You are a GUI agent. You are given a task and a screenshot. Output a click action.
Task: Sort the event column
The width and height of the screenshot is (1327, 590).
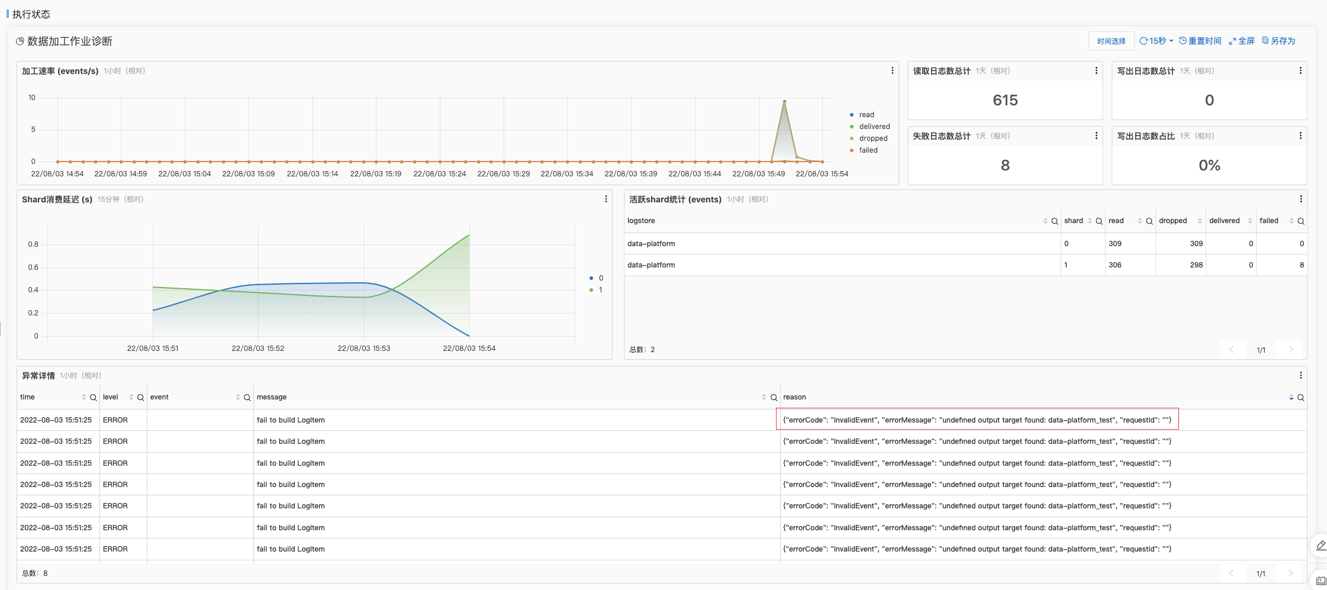point(238,397)
